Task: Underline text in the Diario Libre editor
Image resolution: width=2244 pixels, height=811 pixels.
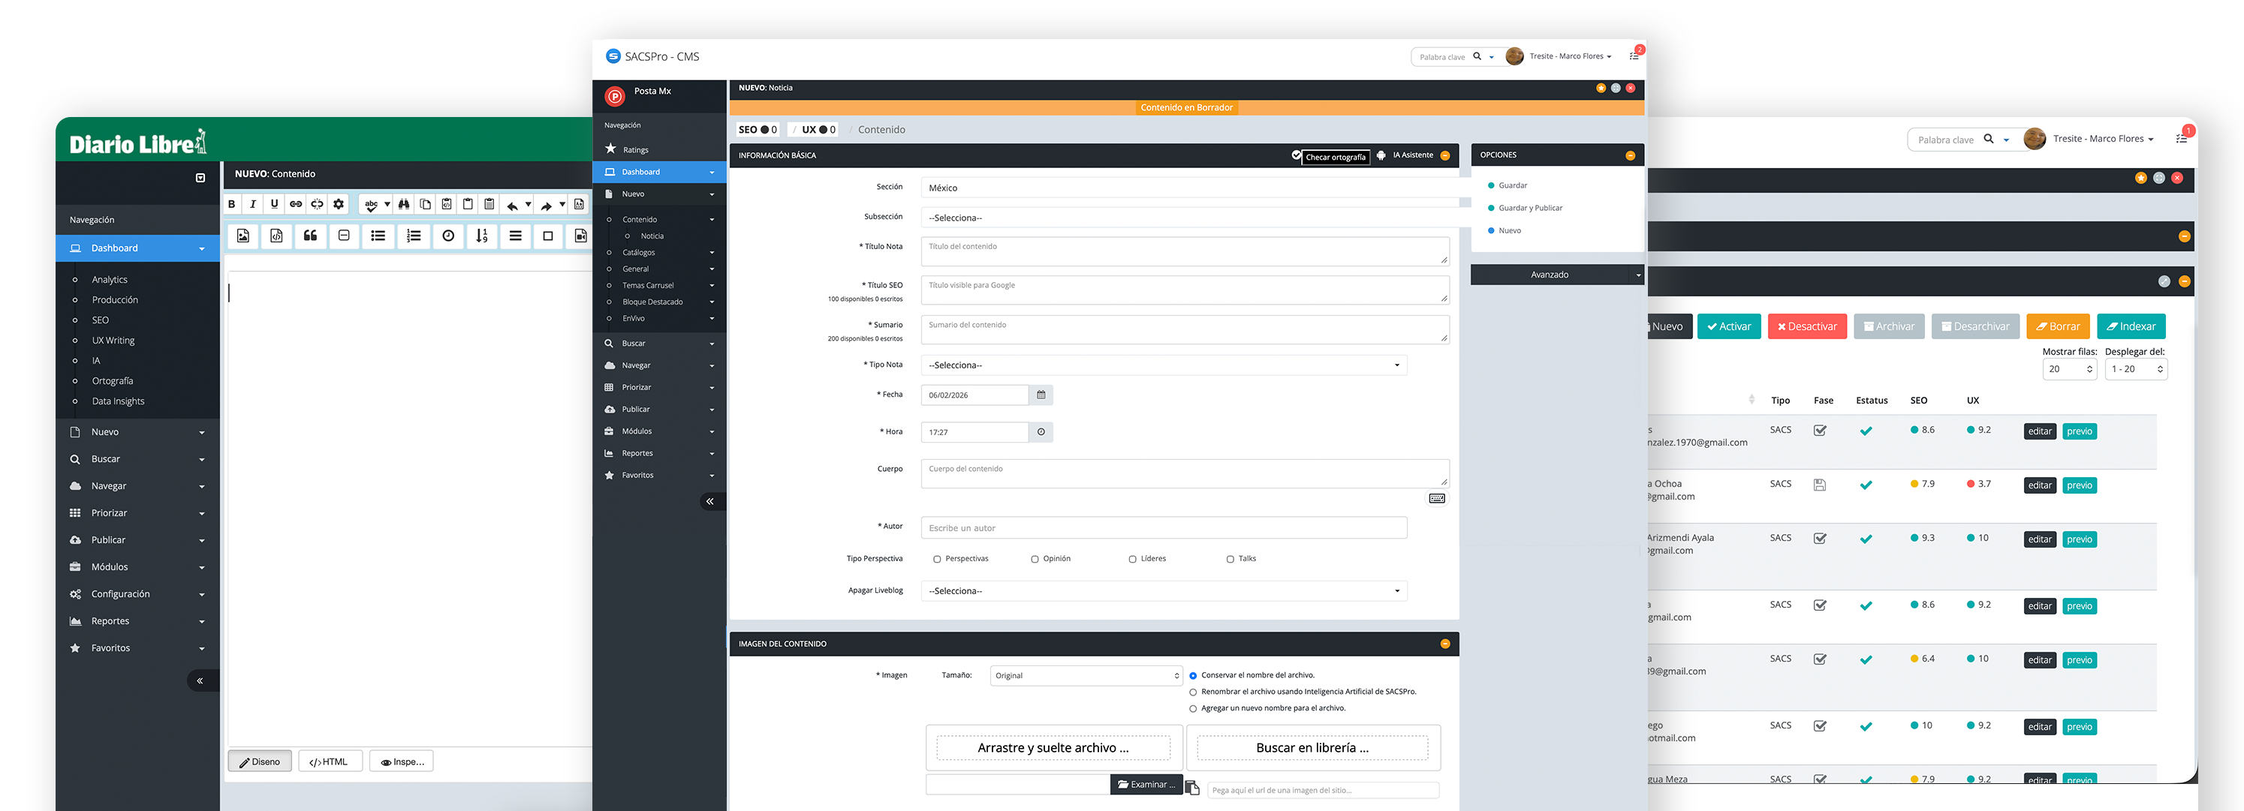Action: [275, 205]
